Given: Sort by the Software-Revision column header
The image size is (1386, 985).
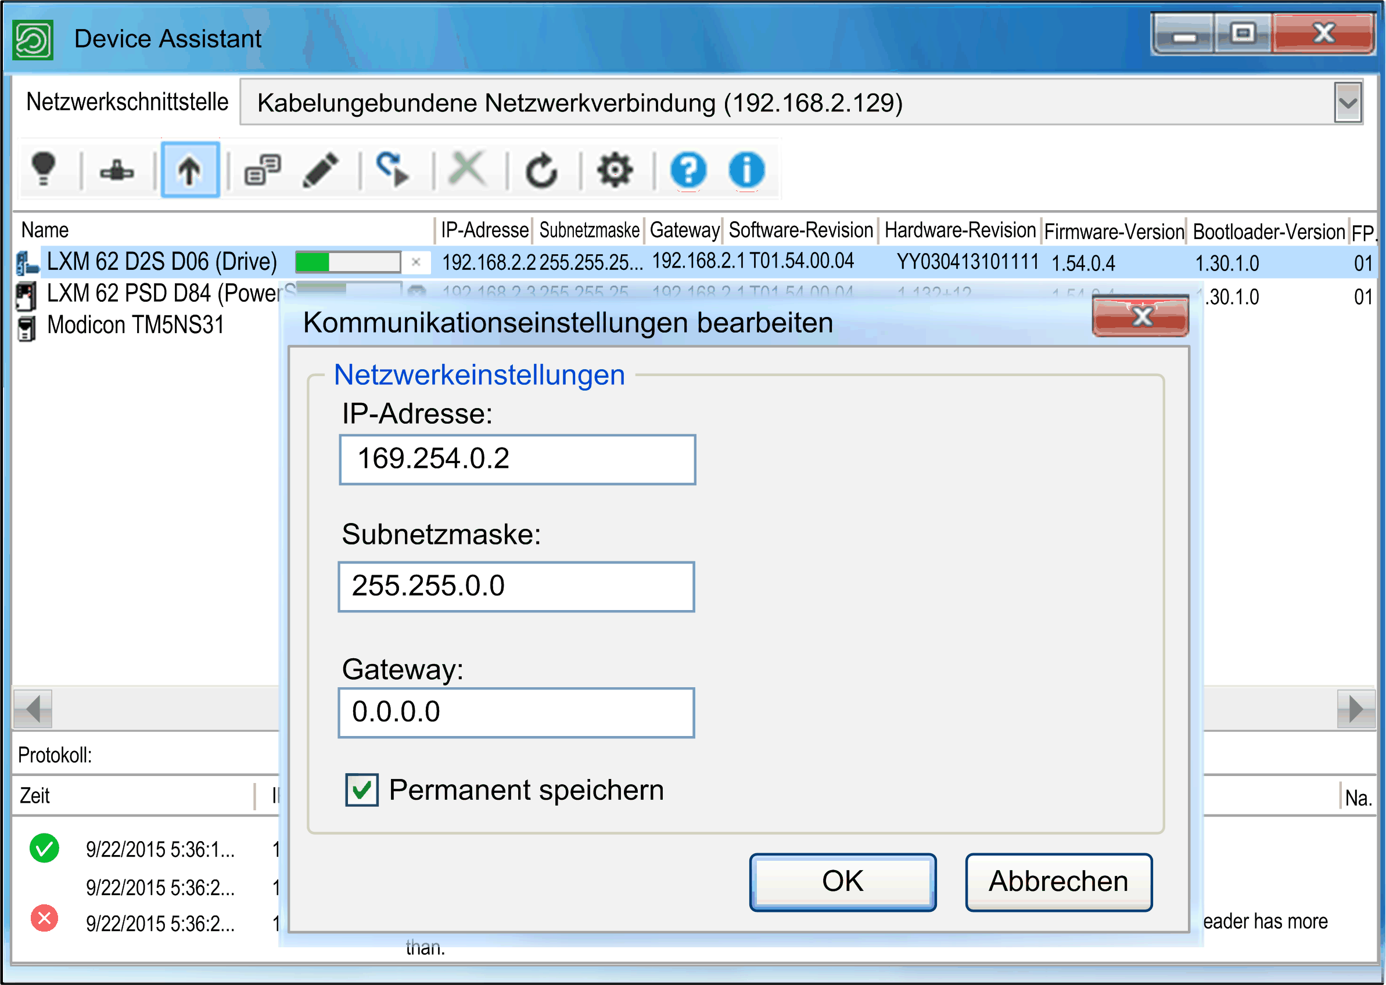Looking at the screenshot, I should tap(800, 230).
